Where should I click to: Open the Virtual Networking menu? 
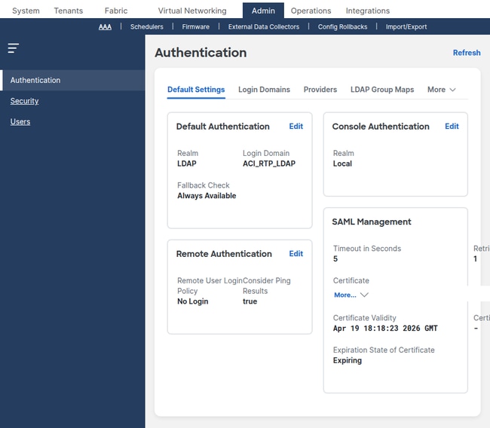[192, 11]
